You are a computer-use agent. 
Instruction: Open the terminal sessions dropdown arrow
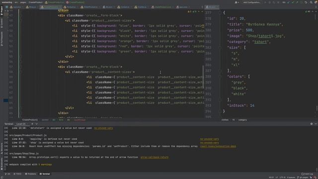point(36,124)
